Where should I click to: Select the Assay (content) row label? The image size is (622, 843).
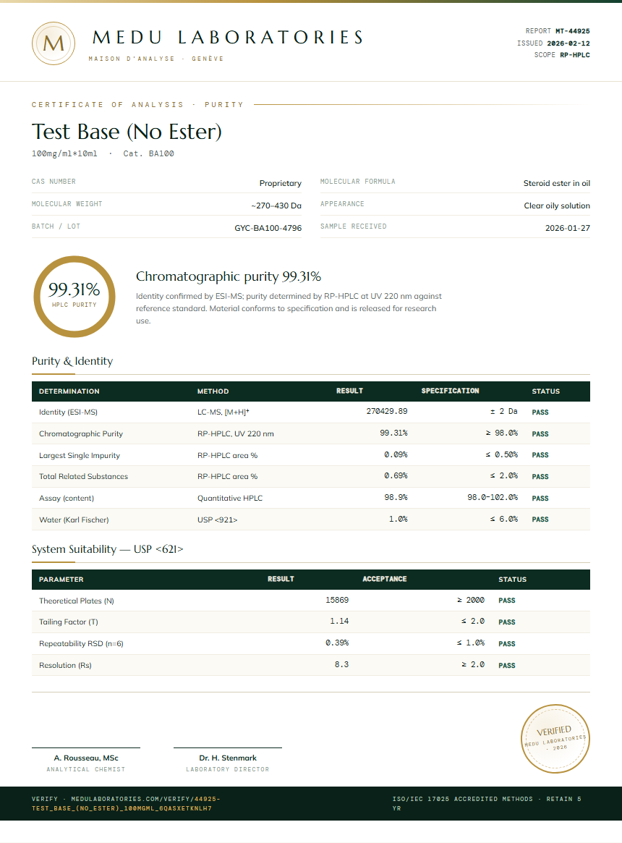point(67,499)
